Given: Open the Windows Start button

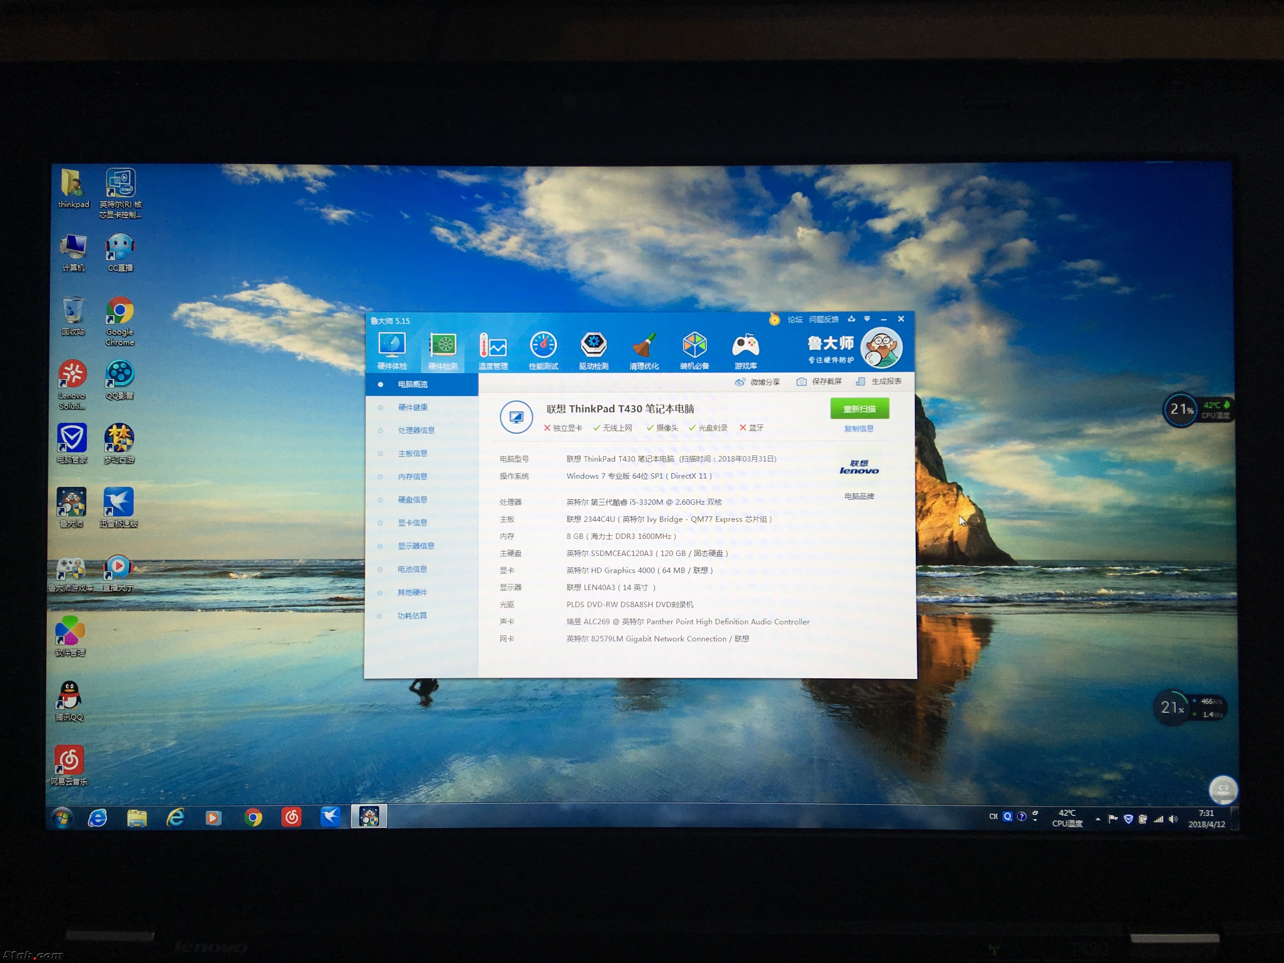Looking at the screenshot, I should pos(62,817).
